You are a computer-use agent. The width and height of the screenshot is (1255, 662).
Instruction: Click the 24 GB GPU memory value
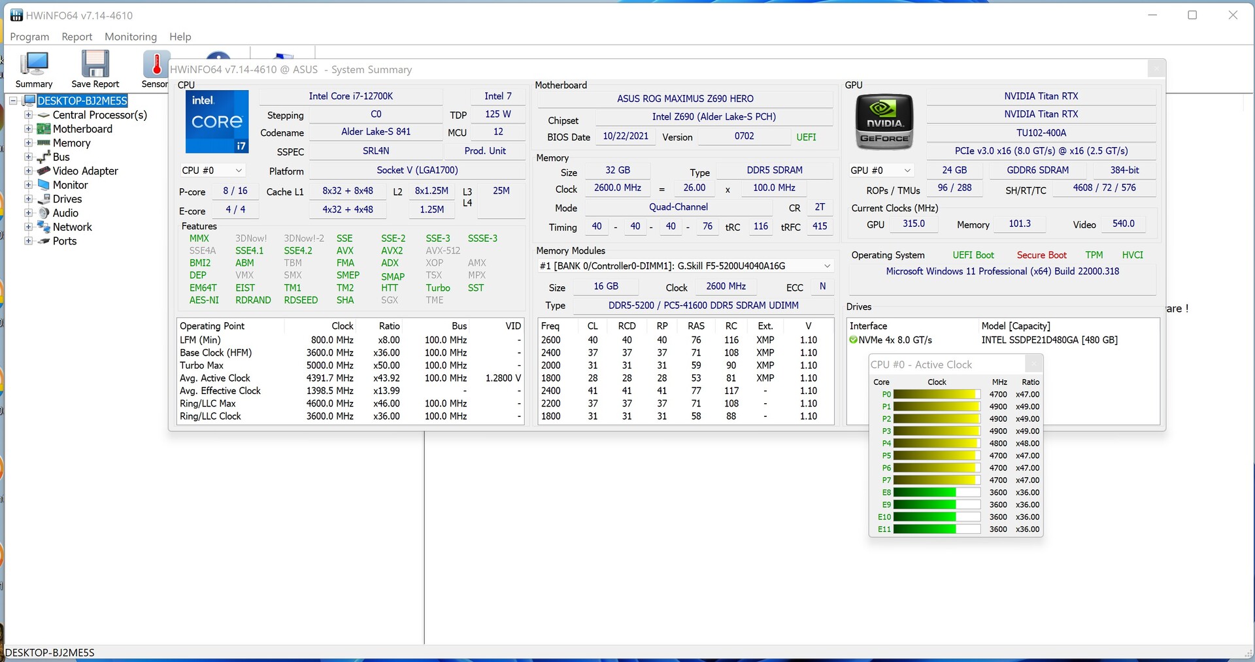tap(954, 170)
